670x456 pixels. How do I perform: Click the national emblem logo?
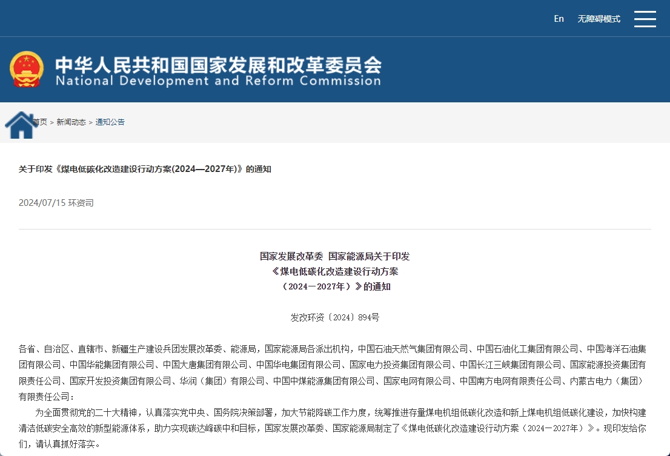click(x=27, y=69)
